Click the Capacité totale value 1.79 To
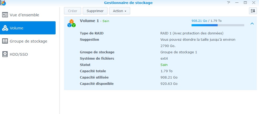This screenshot has height=114, width=259. 166,71
